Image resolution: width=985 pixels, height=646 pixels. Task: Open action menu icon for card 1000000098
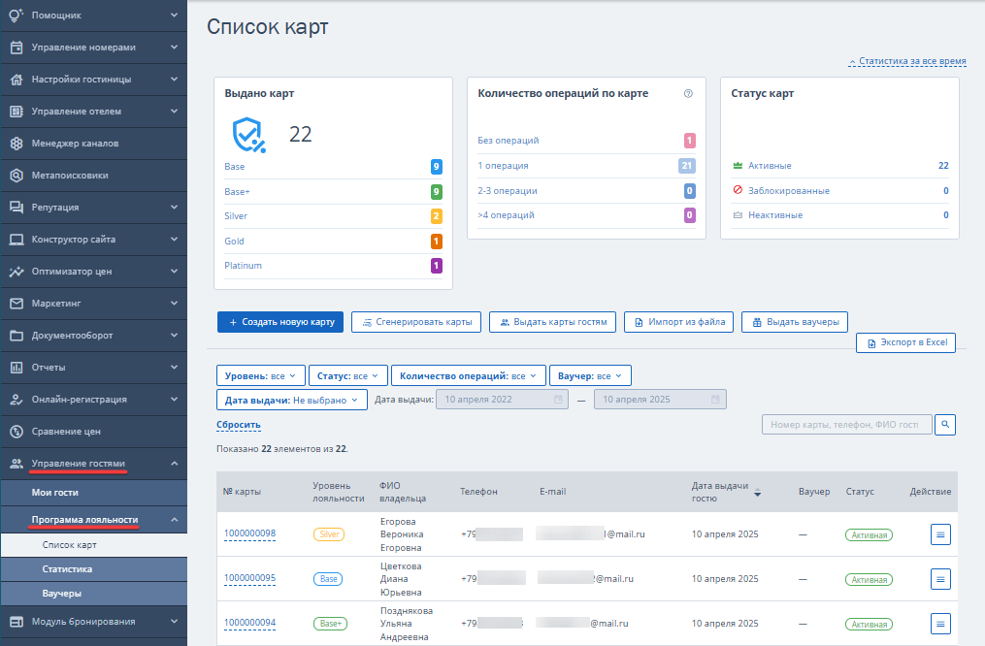[x=939, y=534]
